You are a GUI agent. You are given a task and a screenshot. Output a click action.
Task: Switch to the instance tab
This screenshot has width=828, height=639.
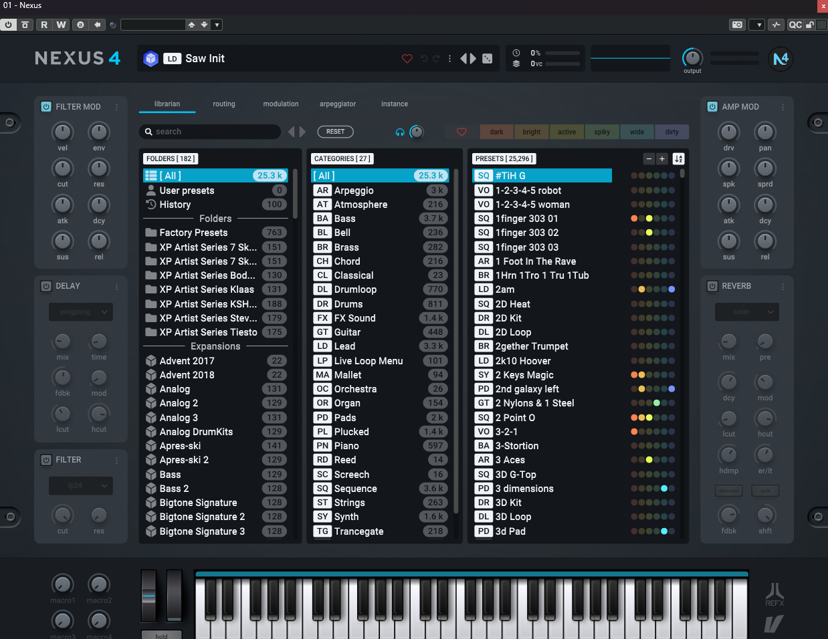(x=395, y=104)
